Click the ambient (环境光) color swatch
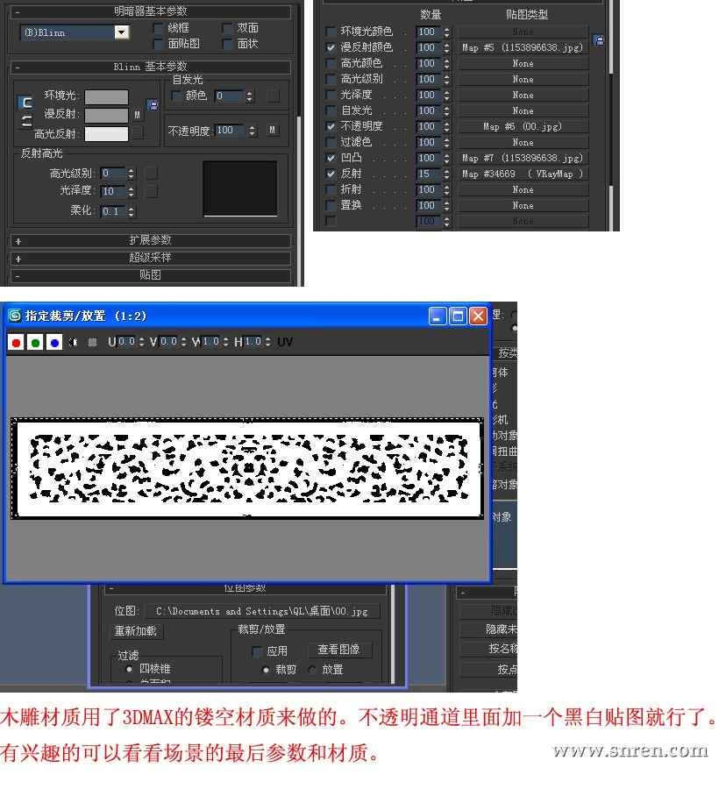Viewport: 726px width, 789px height. tap(106, 96)
